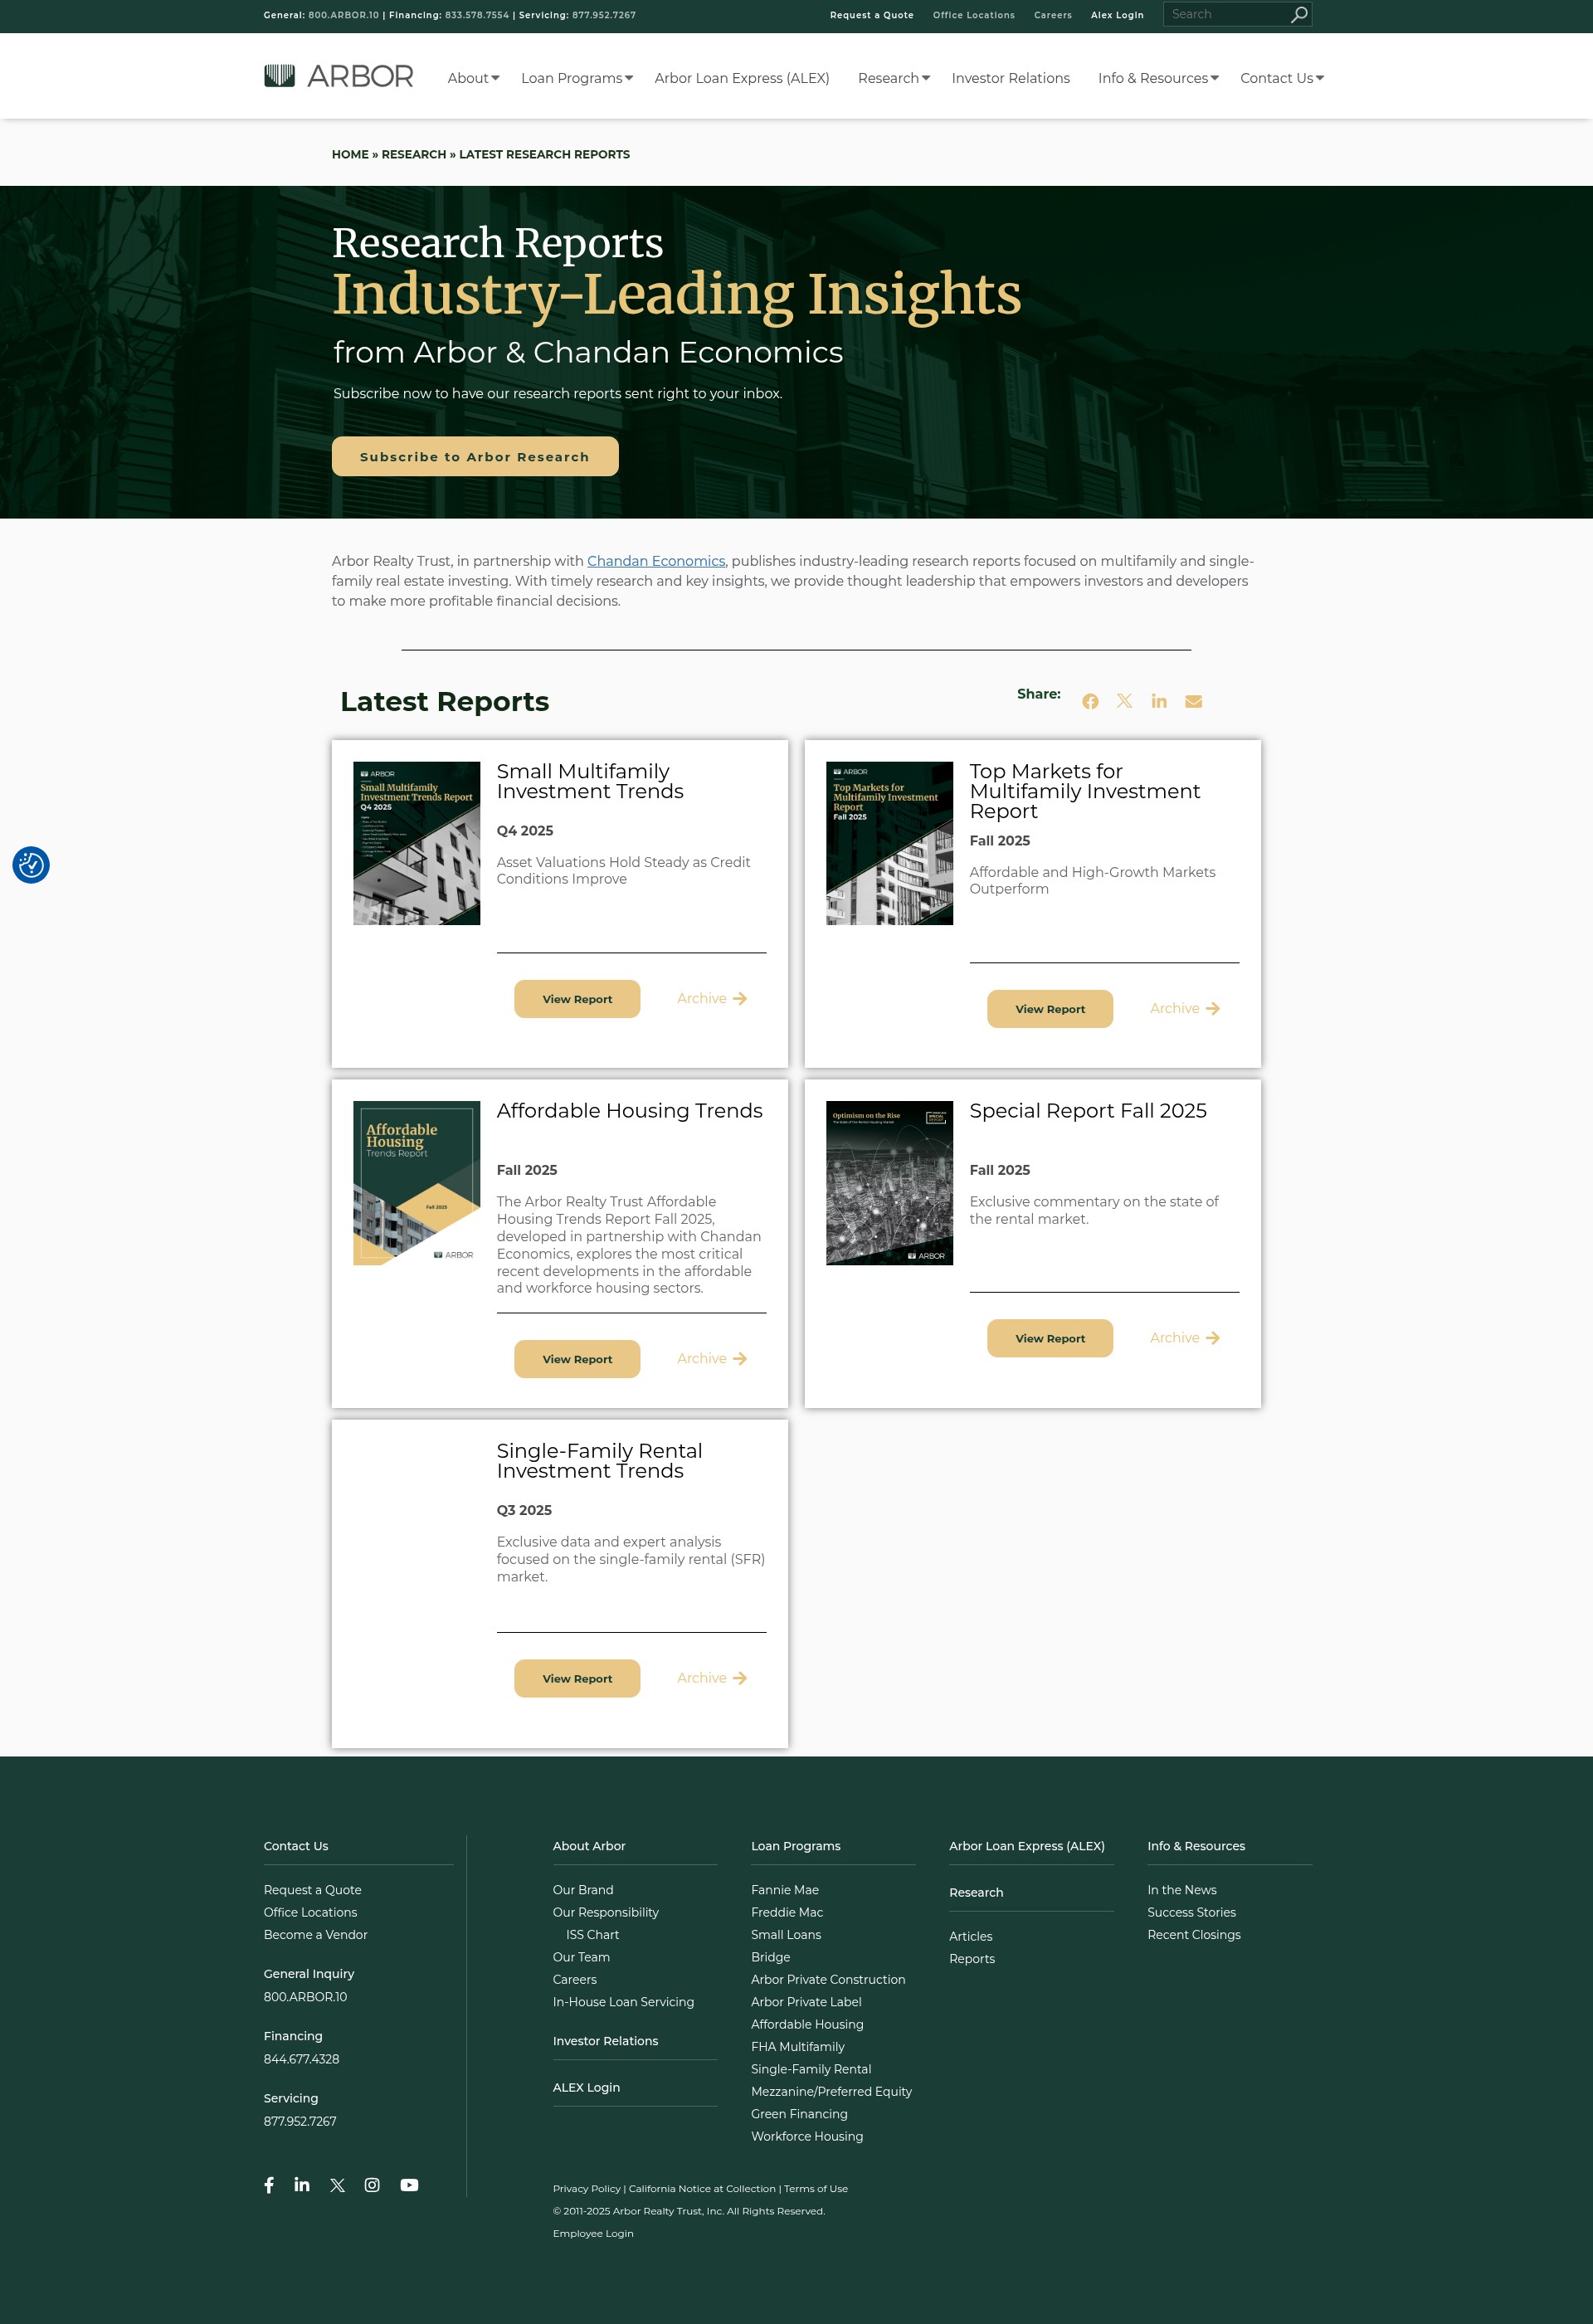Click the Arbor logo

pyautogui.click(x=338, y=76)
